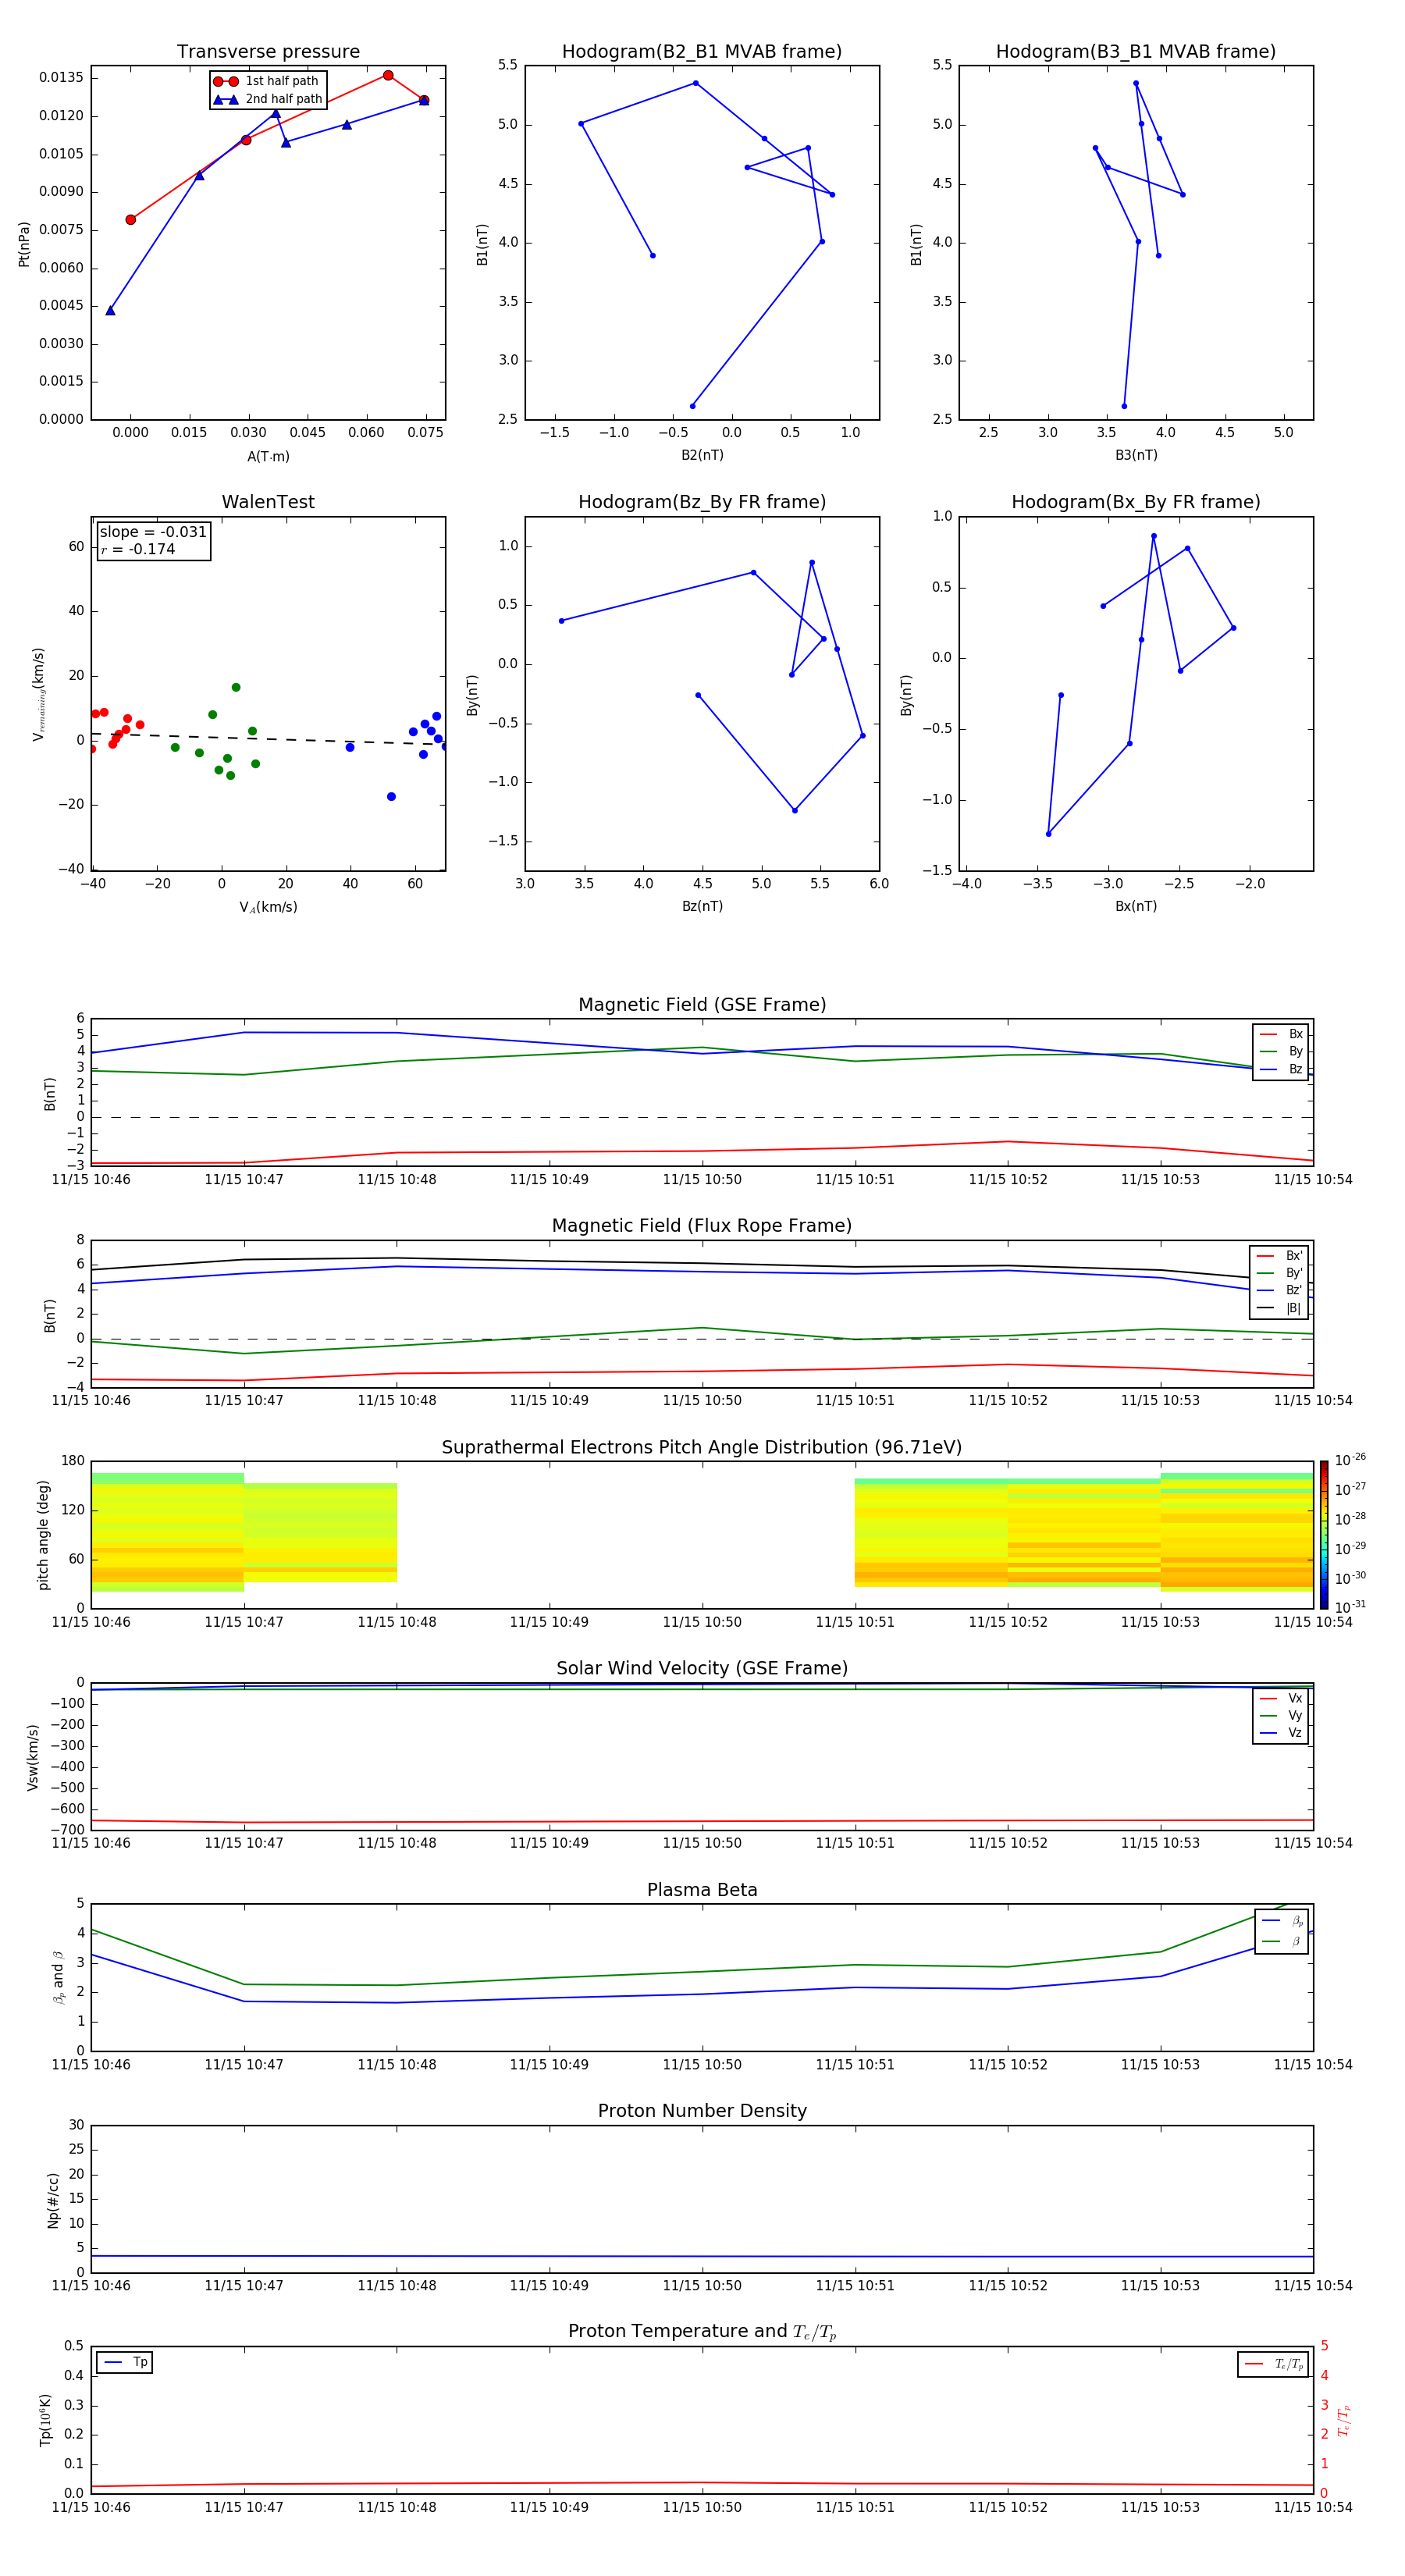1405x2576 pixels.
Task: Click the Bx legend entry in GSE Frame panel
Action: pos(1281,1034)
